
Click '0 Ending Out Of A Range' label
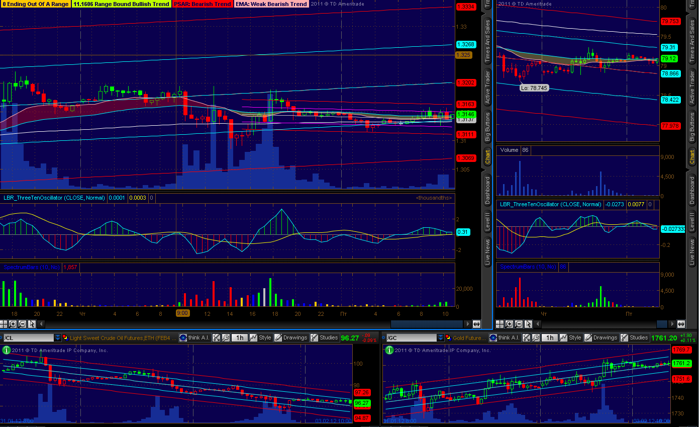(x=35, y=4)
